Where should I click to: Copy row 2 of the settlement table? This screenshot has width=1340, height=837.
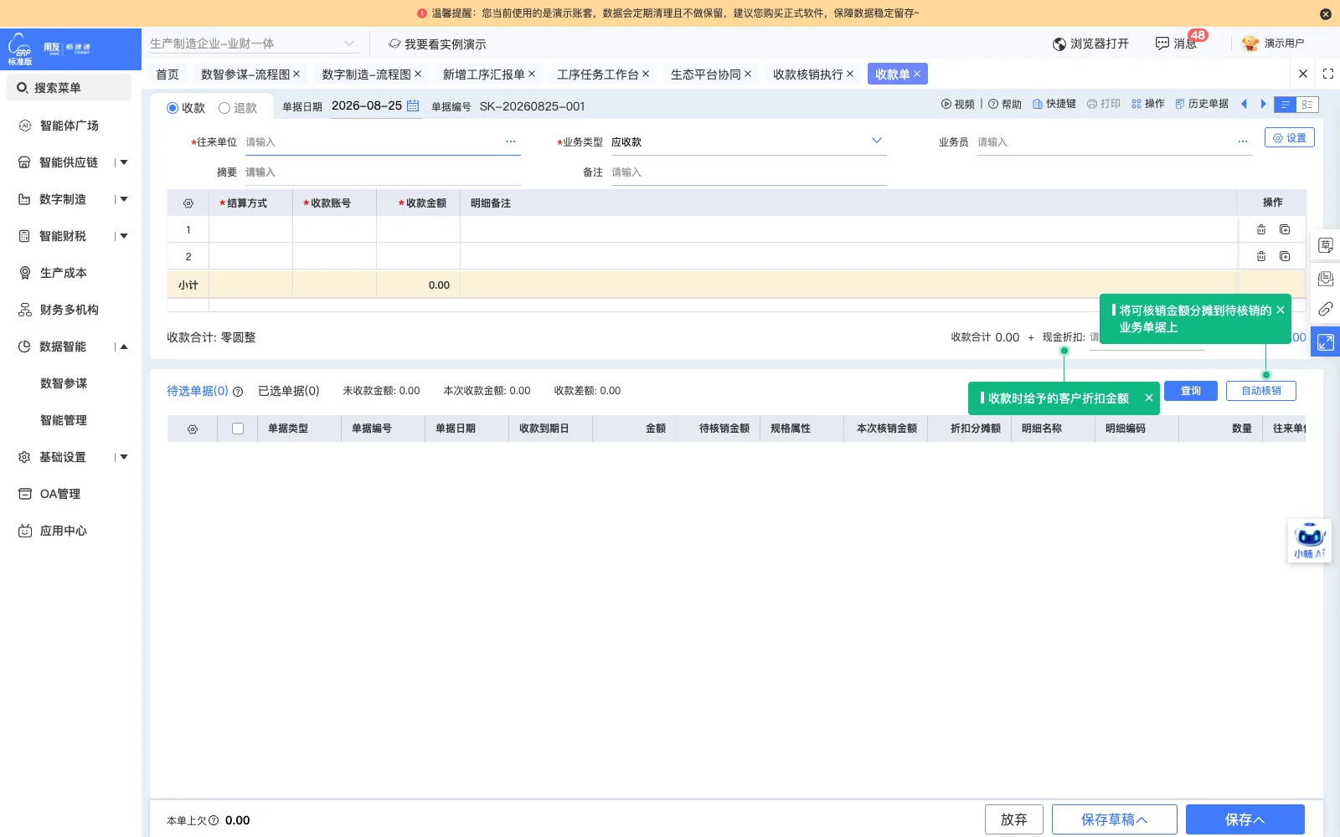tap(1285, 256)
